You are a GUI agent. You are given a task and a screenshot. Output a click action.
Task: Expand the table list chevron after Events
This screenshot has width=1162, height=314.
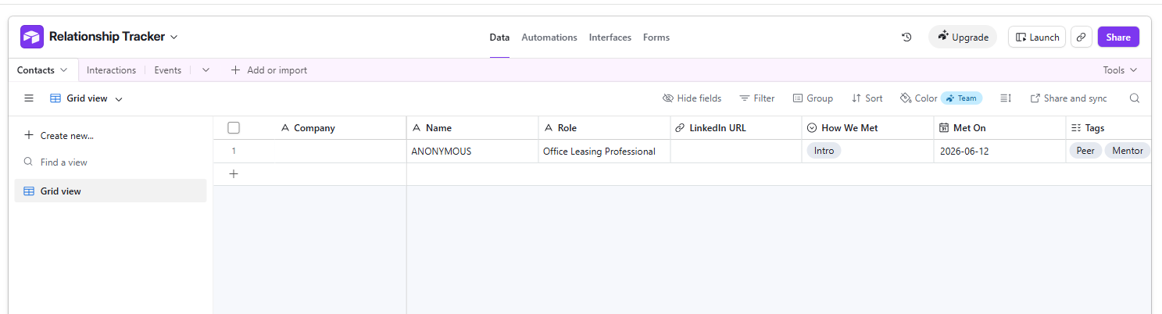coord(206,70)
